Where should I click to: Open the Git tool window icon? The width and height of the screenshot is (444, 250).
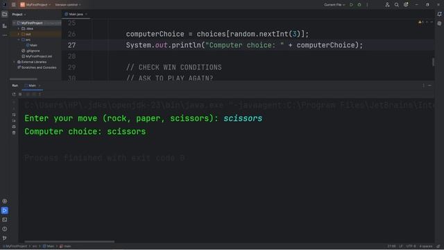tap(5, 238)
